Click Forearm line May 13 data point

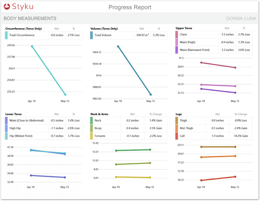click(x=150, y=177)
